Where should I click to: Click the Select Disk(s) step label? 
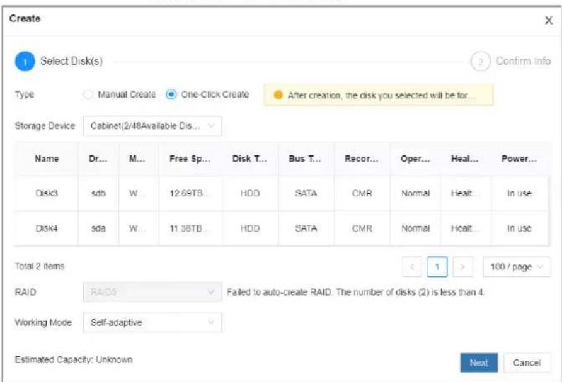point(71,61)
